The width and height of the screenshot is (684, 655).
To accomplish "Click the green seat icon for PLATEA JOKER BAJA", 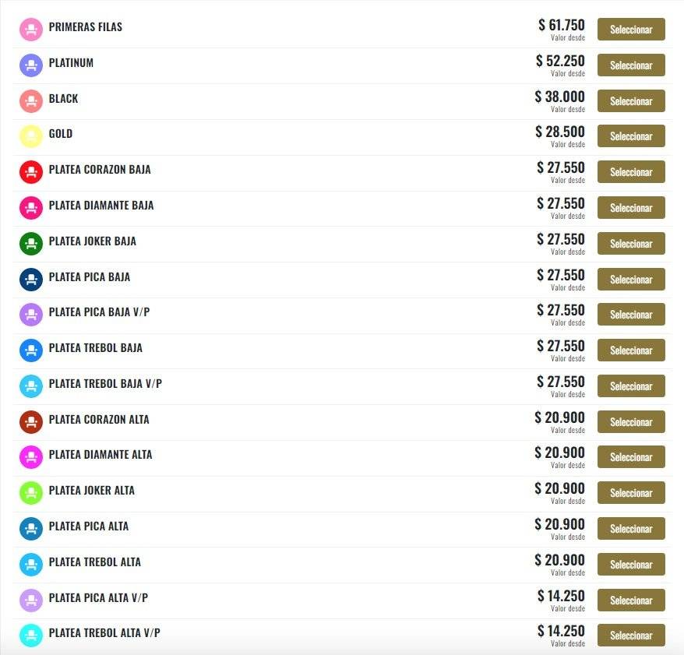I will click(31, 243).
